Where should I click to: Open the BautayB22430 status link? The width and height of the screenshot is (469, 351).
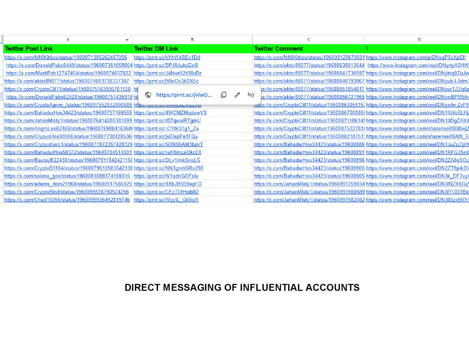[68, 160]
